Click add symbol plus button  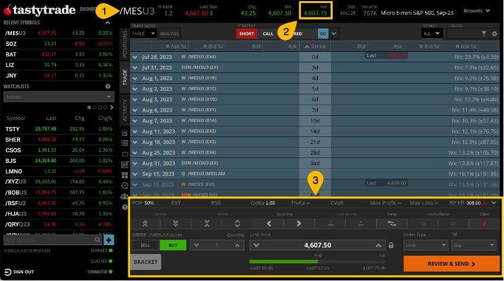[109, 240]
